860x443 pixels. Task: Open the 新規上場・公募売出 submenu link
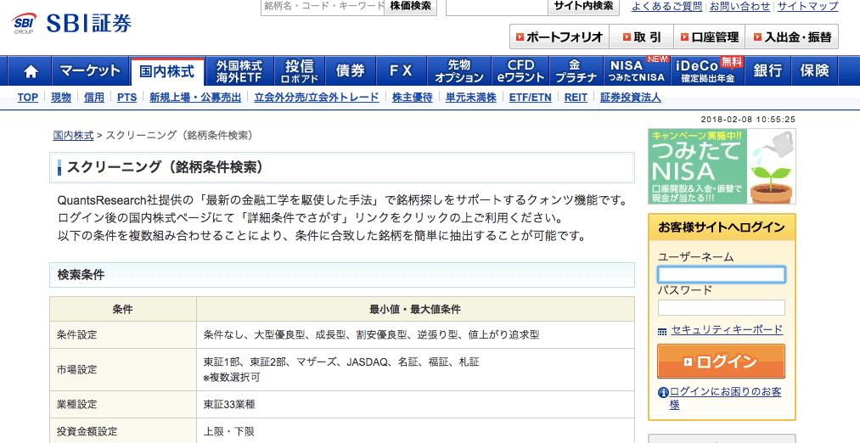(x=194, y=98)
